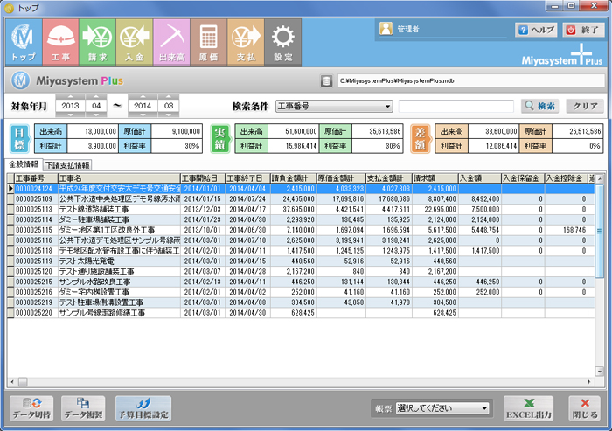This screenshot has height=431, width=612.
Task: Open the 出来高 (progress) pickaxe icon
Action: click(x=173, y=42)
